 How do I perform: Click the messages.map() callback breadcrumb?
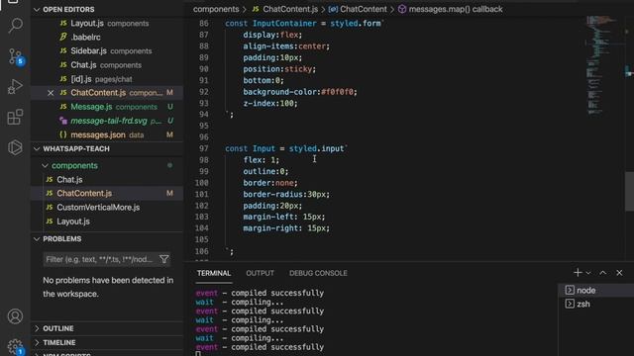451,9
